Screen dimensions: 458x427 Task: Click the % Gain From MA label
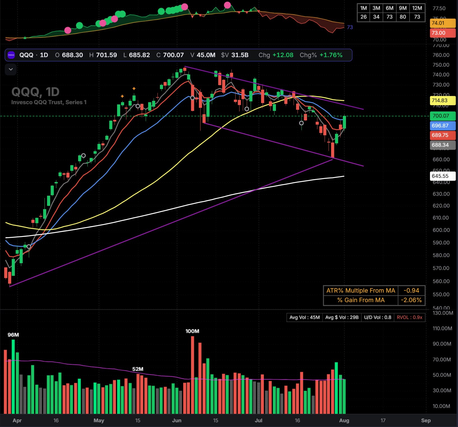click(361, 300)
